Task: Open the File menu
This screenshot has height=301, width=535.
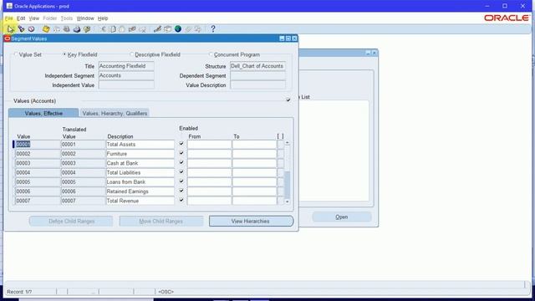Action: pyautogui.click(x=8, y=18)
